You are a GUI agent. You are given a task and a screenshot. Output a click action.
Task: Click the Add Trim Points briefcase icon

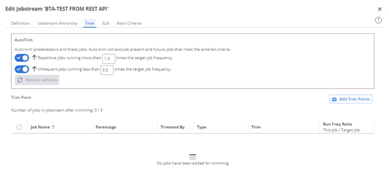[335, 99]
